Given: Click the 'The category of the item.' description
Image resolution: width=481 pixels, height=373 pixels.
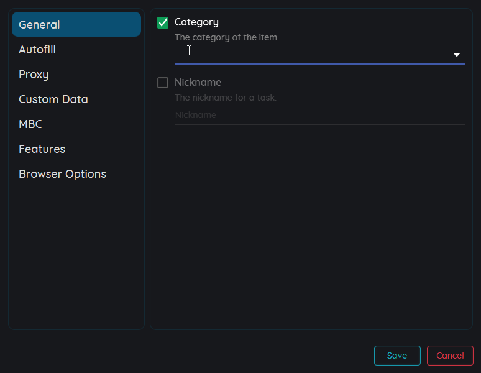Looking at the screenshot, I should coord(227,37).
